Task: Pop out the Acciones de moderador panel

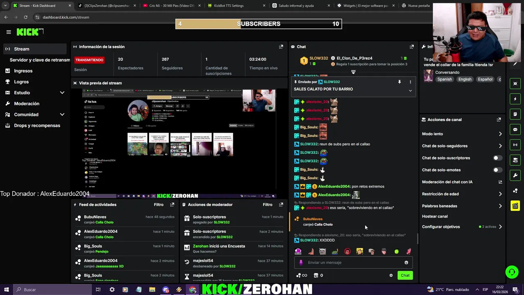Action: [281, 204]
